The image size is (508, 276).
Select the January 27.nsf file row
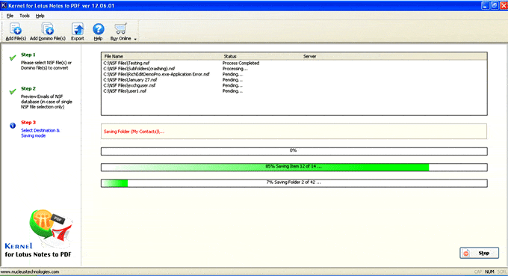click(x=294, y=80)
